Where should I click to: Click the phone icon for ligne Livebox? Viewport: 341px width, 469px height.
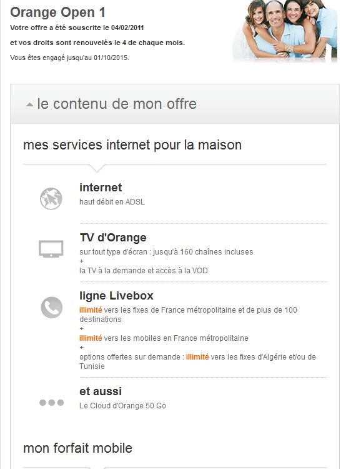52,307
